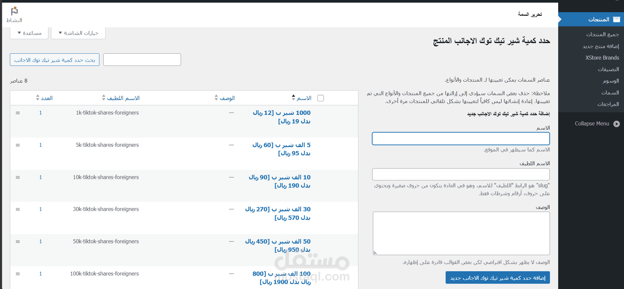624x289 pixels.
Task: Expand the خيارات الشاشة screen options dropdown
Action: pyautogui.click(x=78, y=33)
